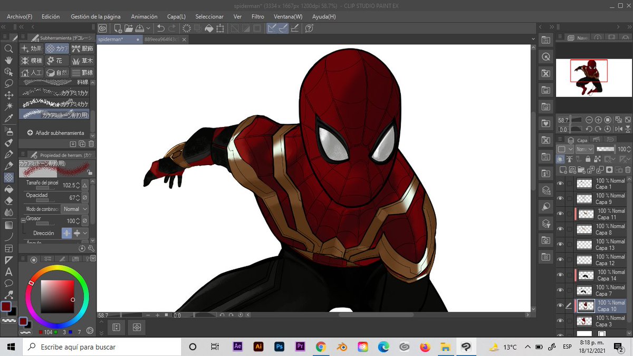Toggle visibility of Capa 11 layer
The height and width of the screenshot is (356, 633).
click(560, 214)
